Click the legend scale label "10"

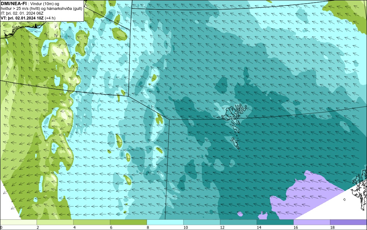pyautogui.click(x=186, y=227)
